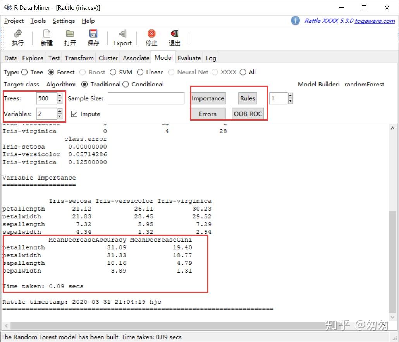399x342 pixels.
Task: Click the Trees value field showing 500
Action: (x=47, y=98)
